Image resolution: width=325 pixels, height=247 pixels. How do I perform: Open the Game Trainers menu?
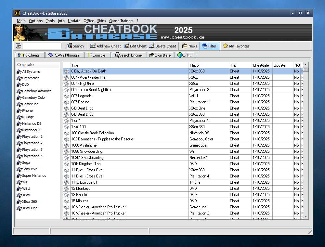point(121,21)
